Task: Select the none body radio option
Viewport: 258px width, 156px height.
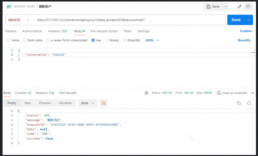Action: pos(9,40)
